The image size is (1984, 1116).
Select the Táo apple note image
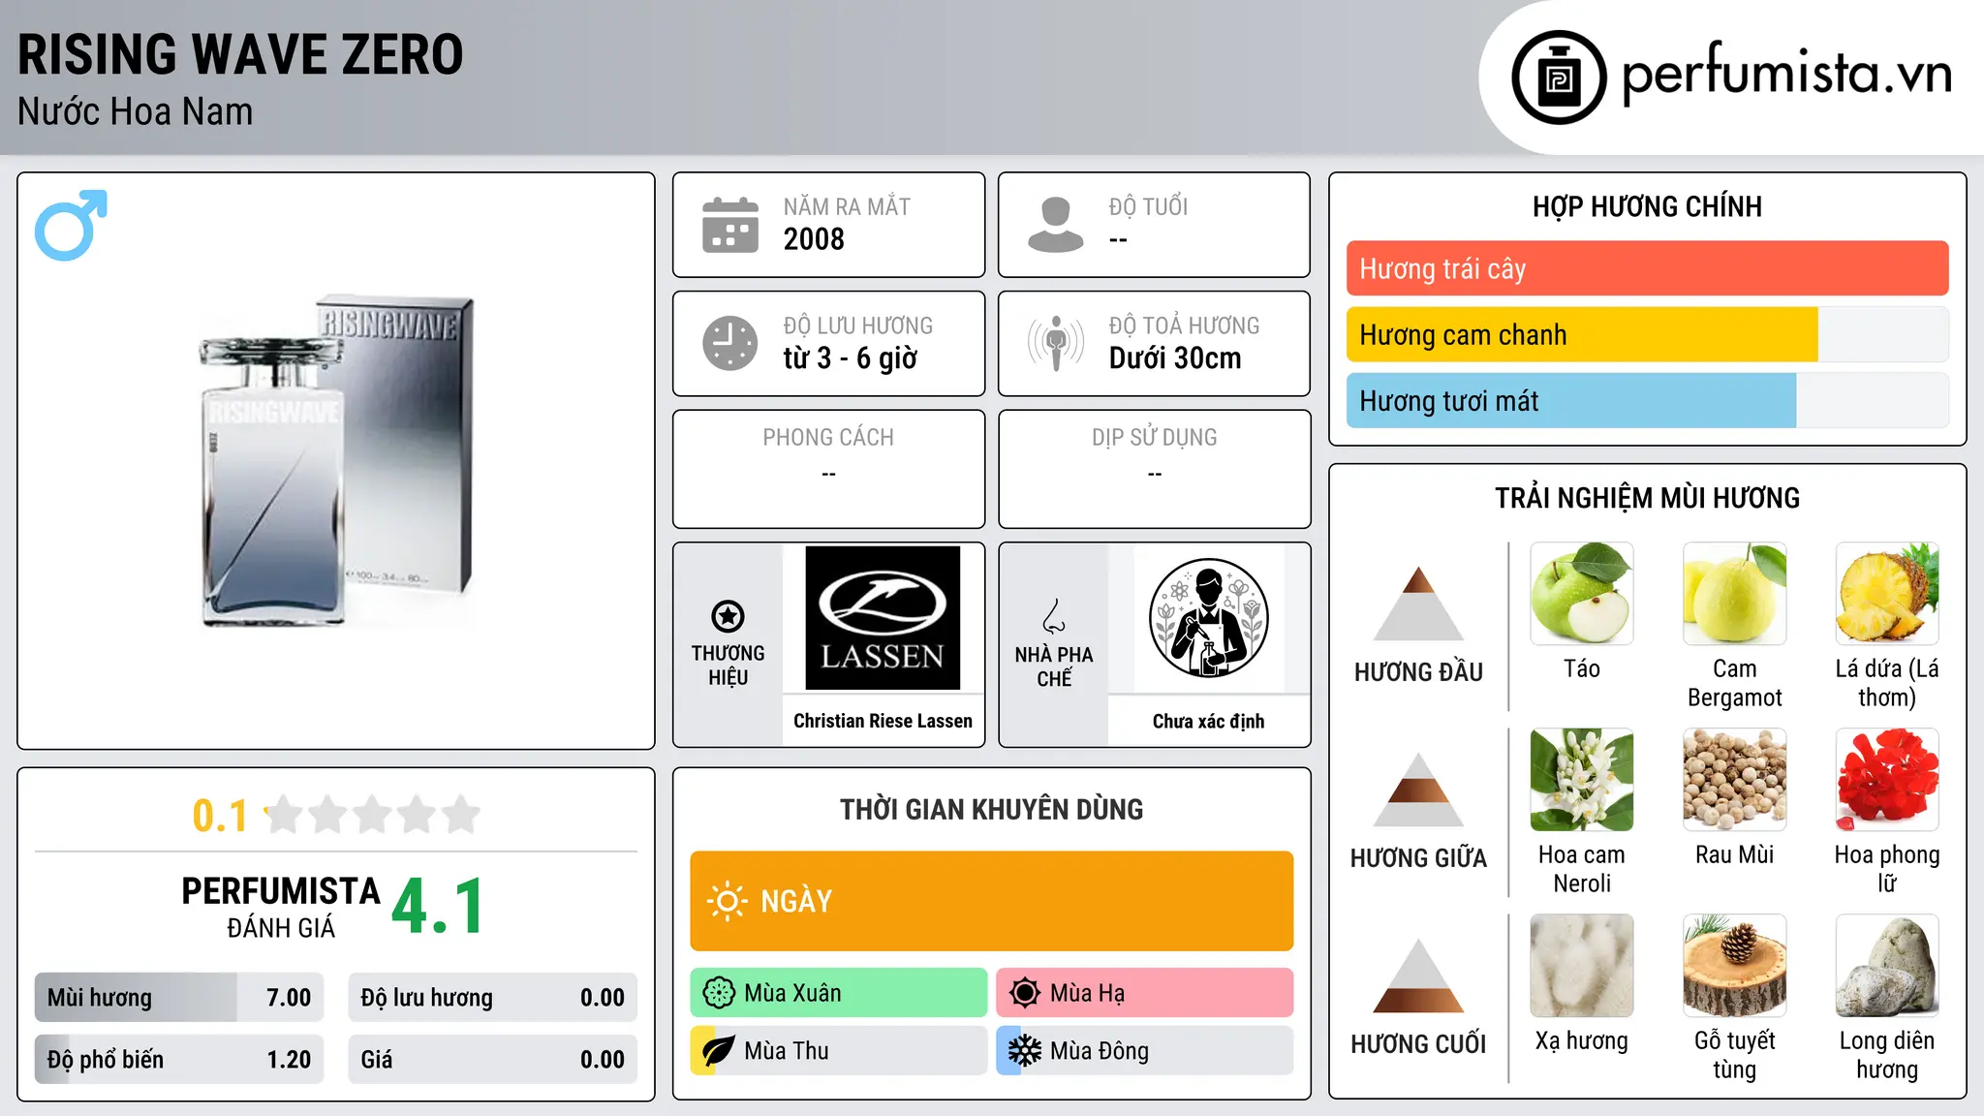(x=1582, y=594)
